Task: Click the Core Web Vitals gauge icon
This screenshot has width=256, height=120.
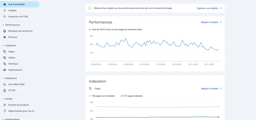Action: click(x=4, y=84)
